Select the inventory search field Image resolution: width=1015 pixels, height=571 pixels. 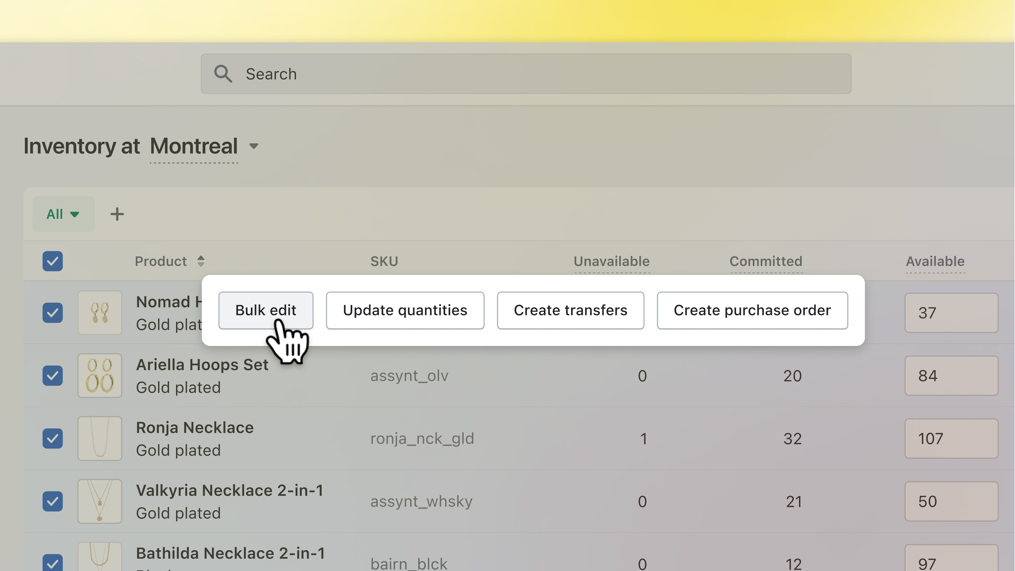coord(526,73)
